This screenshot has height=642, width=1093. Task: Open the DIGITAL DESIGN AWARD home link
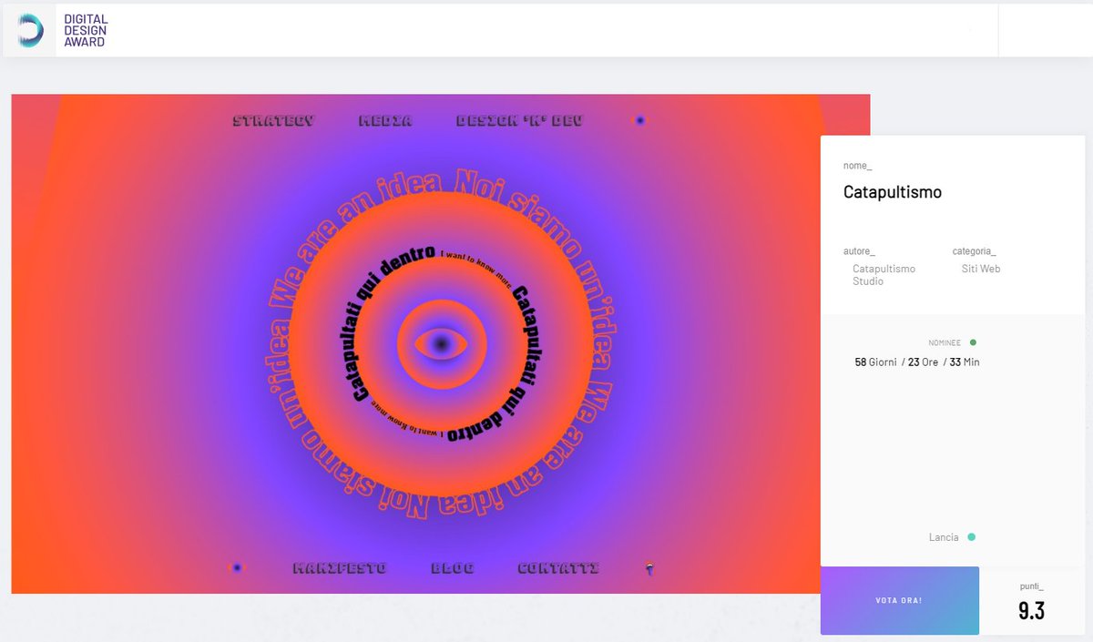[x=86, y=31]
